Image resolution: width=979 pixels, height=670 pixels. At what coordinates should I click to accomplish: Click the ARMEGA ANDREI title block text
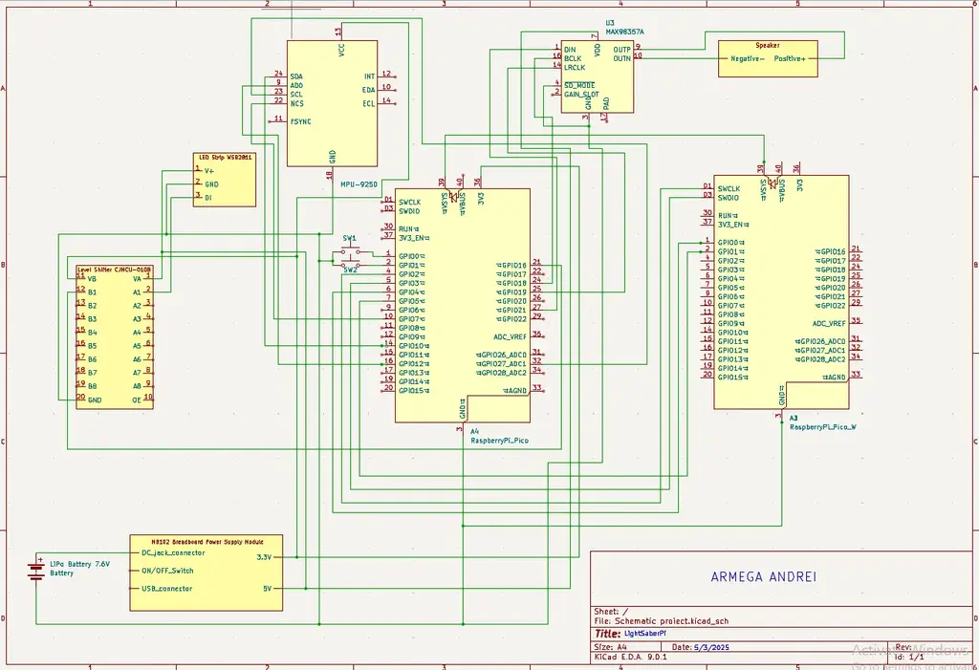(x=763, y=577)
